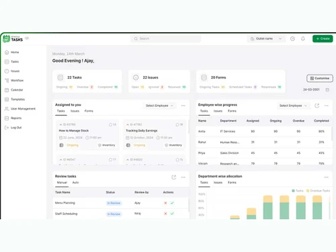Open export icon in Employee wise progress

pyautogui.click(x=317, y=106)
